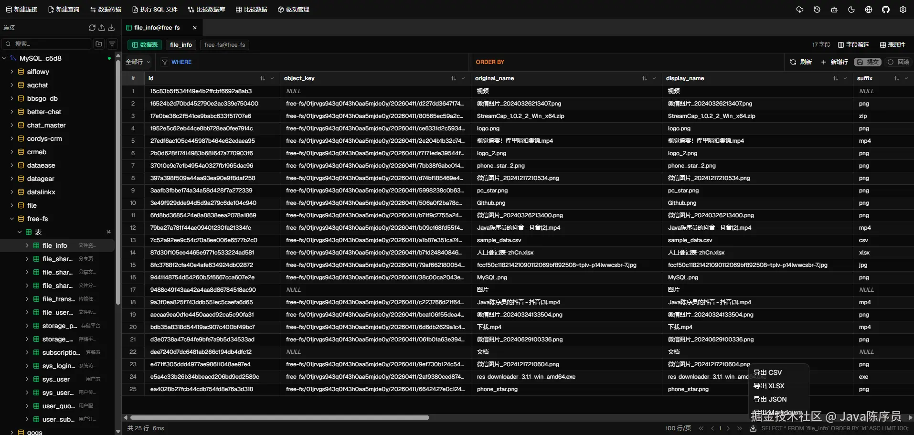Close the file_info@free-fs tab
Viewport: 914px width, 435px height.
coord(195,28)
